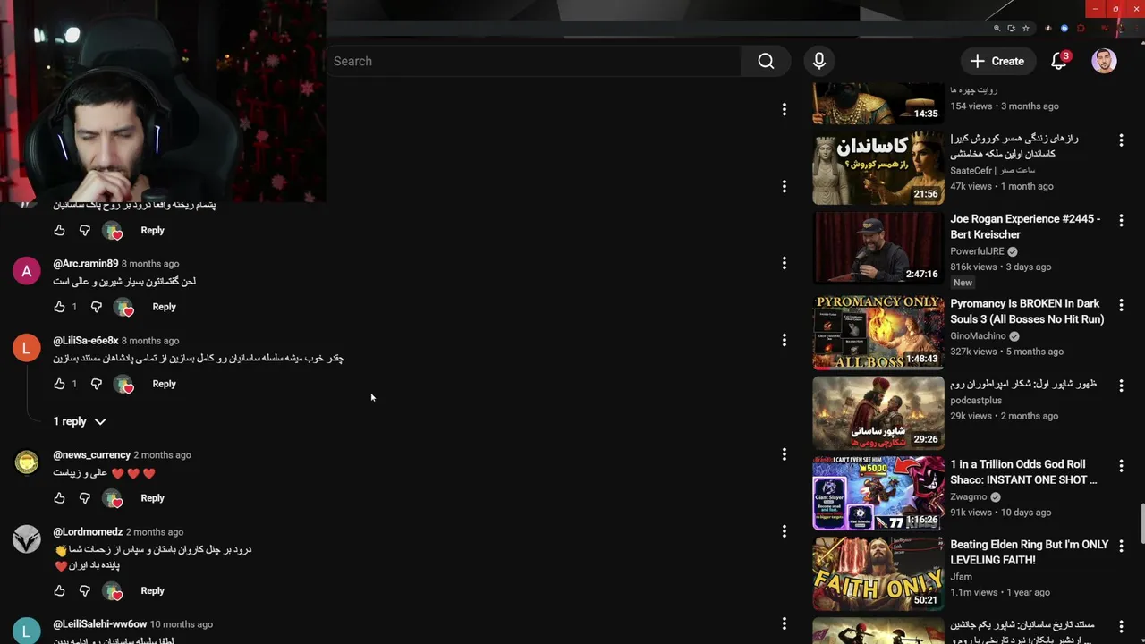
Task: Like the @Lordmomedz comment
Action: tap(60, 591)
